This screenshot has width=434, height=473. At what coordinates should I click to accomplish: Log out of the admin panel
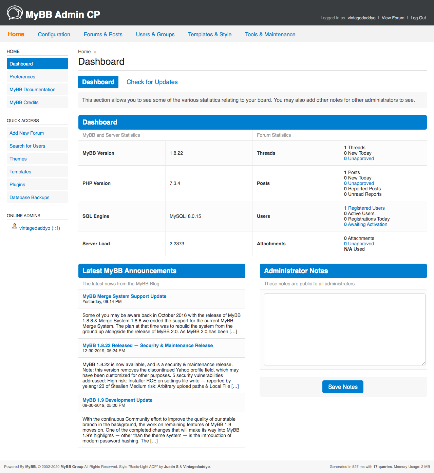point(418,18)
